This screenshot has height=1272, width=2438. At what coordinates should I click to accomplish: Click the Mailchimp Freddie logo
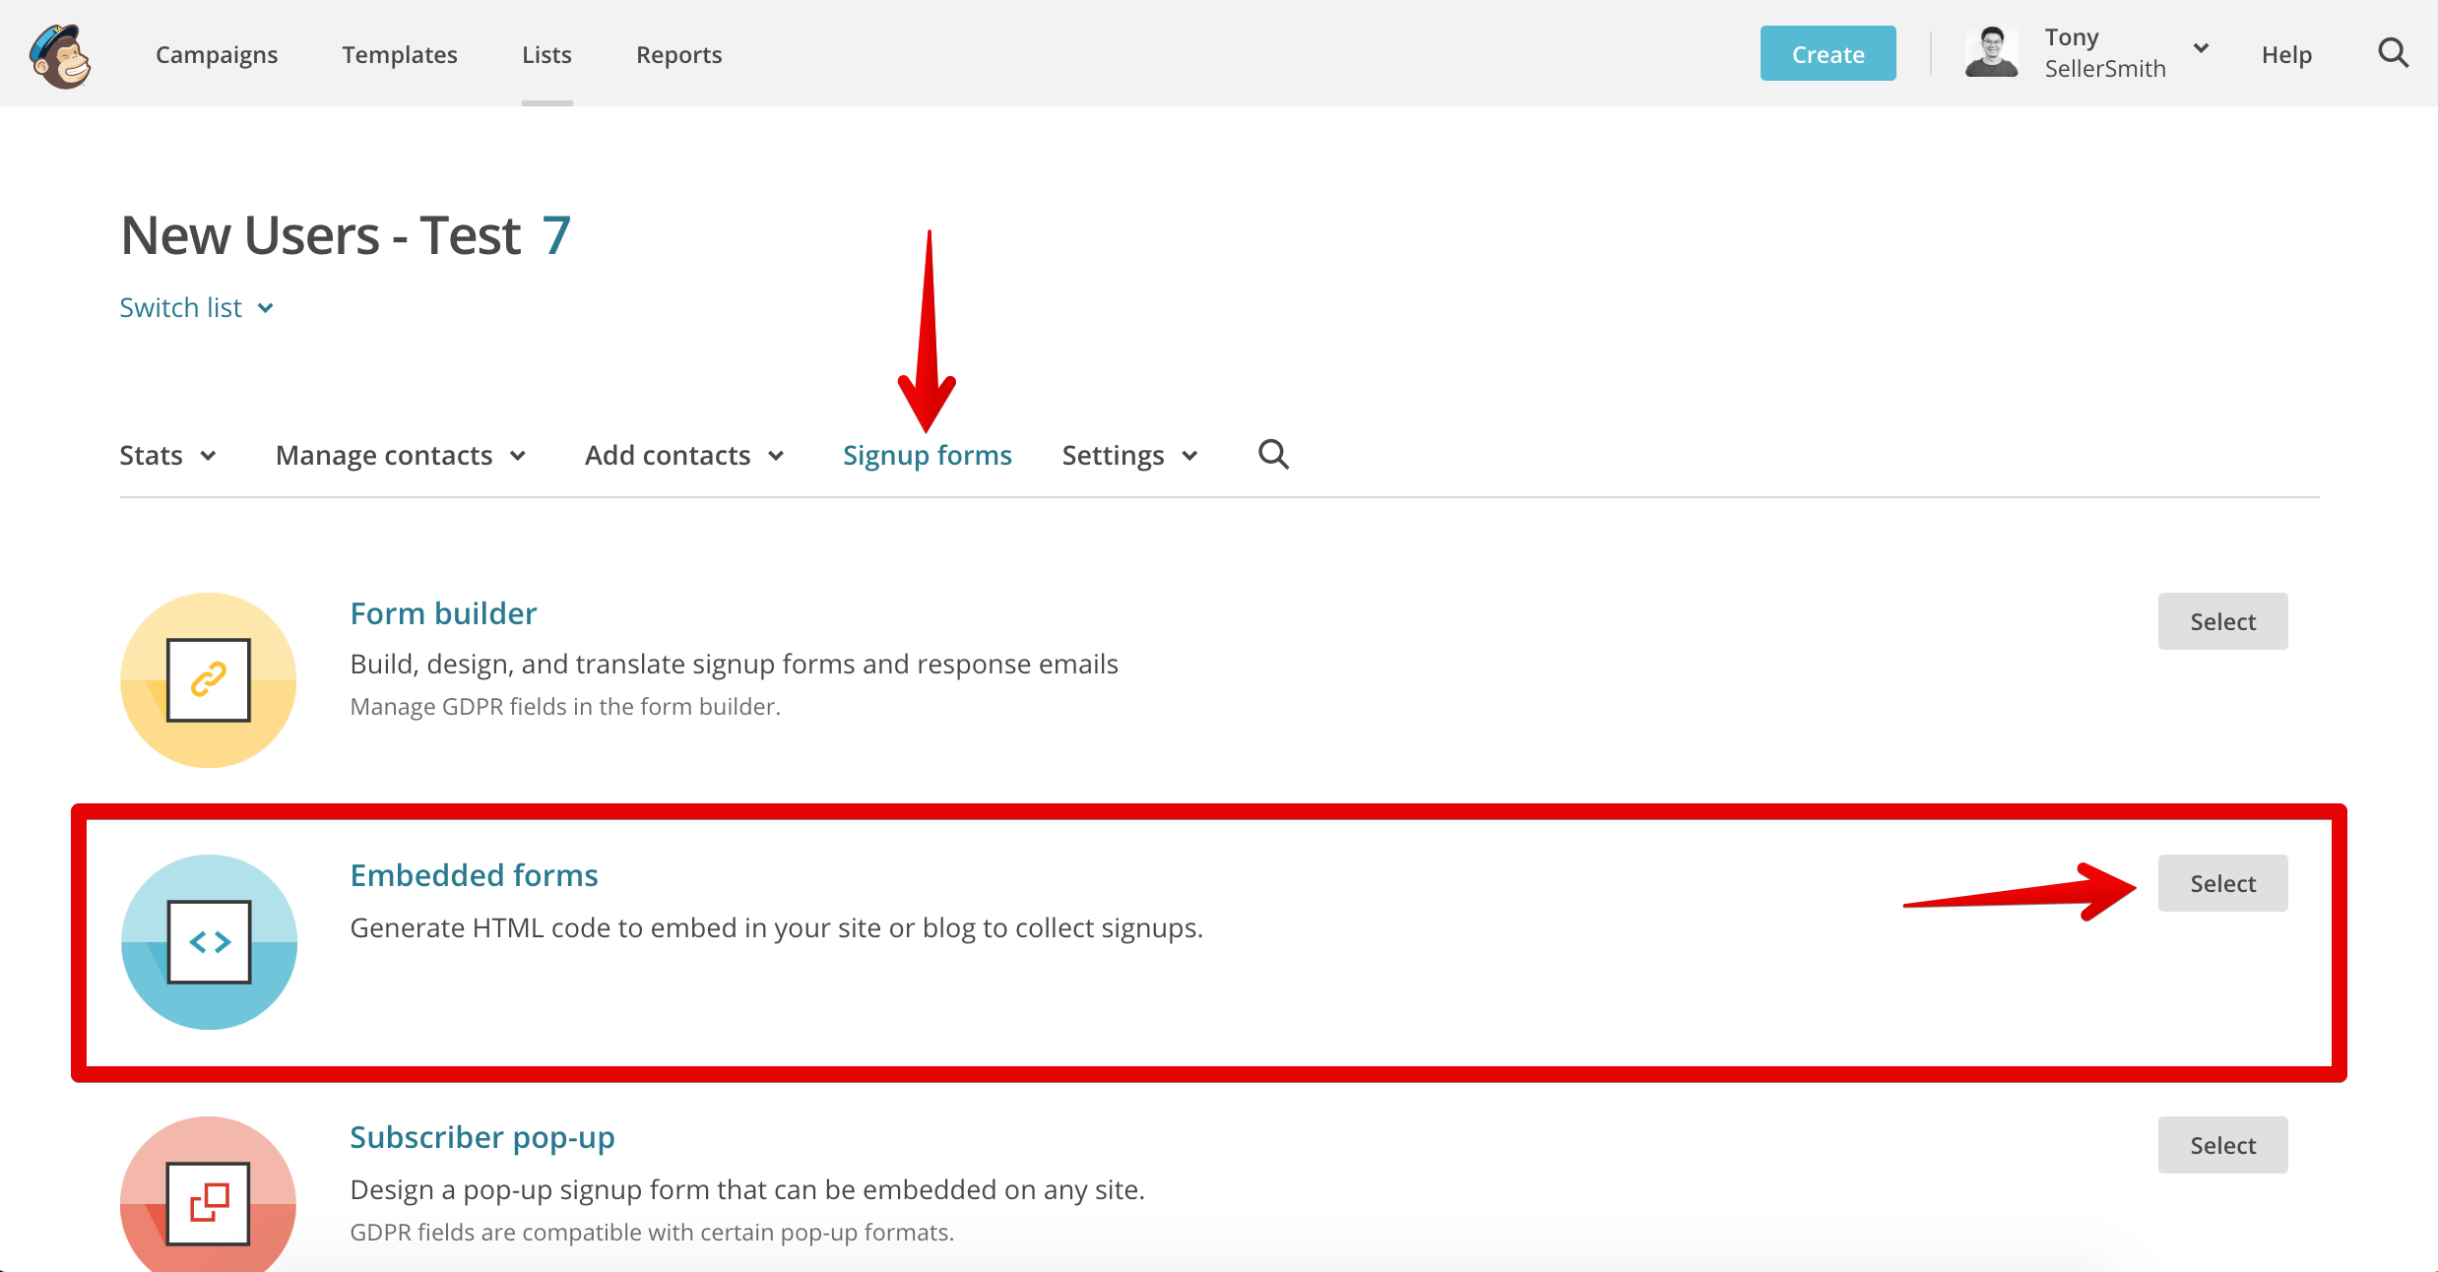pos(60,56)
